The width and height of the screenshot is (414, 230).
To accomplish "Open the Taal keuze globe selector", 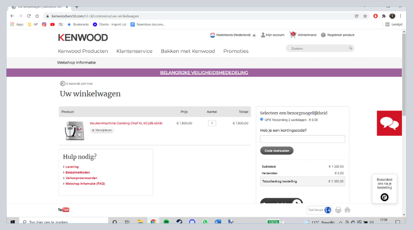I will click(x=320, y=210).
